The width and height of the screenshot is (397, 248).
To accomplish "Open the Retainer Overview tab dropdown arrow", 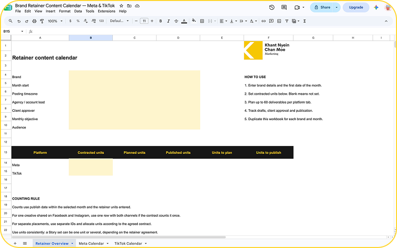I will click(72, 244).
